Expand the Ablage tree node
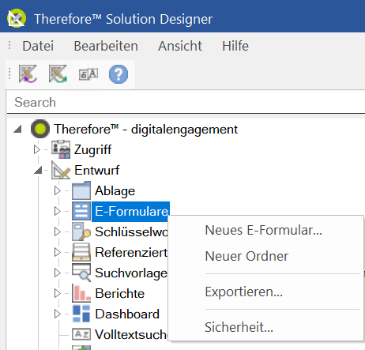 pyautogui.click(x=58, y=190)
